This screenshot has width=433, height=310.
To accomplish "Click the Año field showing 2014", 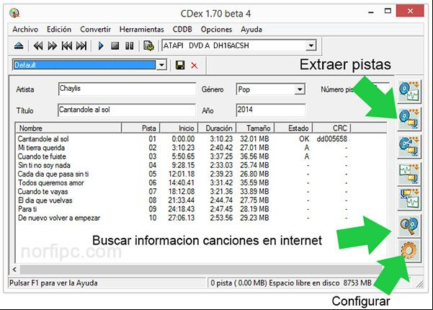I will click(271, 110).
